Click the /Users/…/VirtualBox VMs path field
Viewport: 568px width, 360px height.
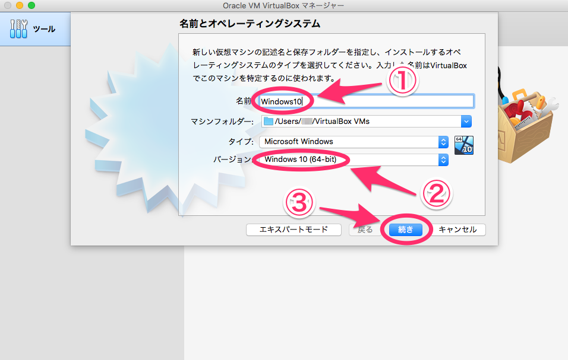click(x=333, y=121)
